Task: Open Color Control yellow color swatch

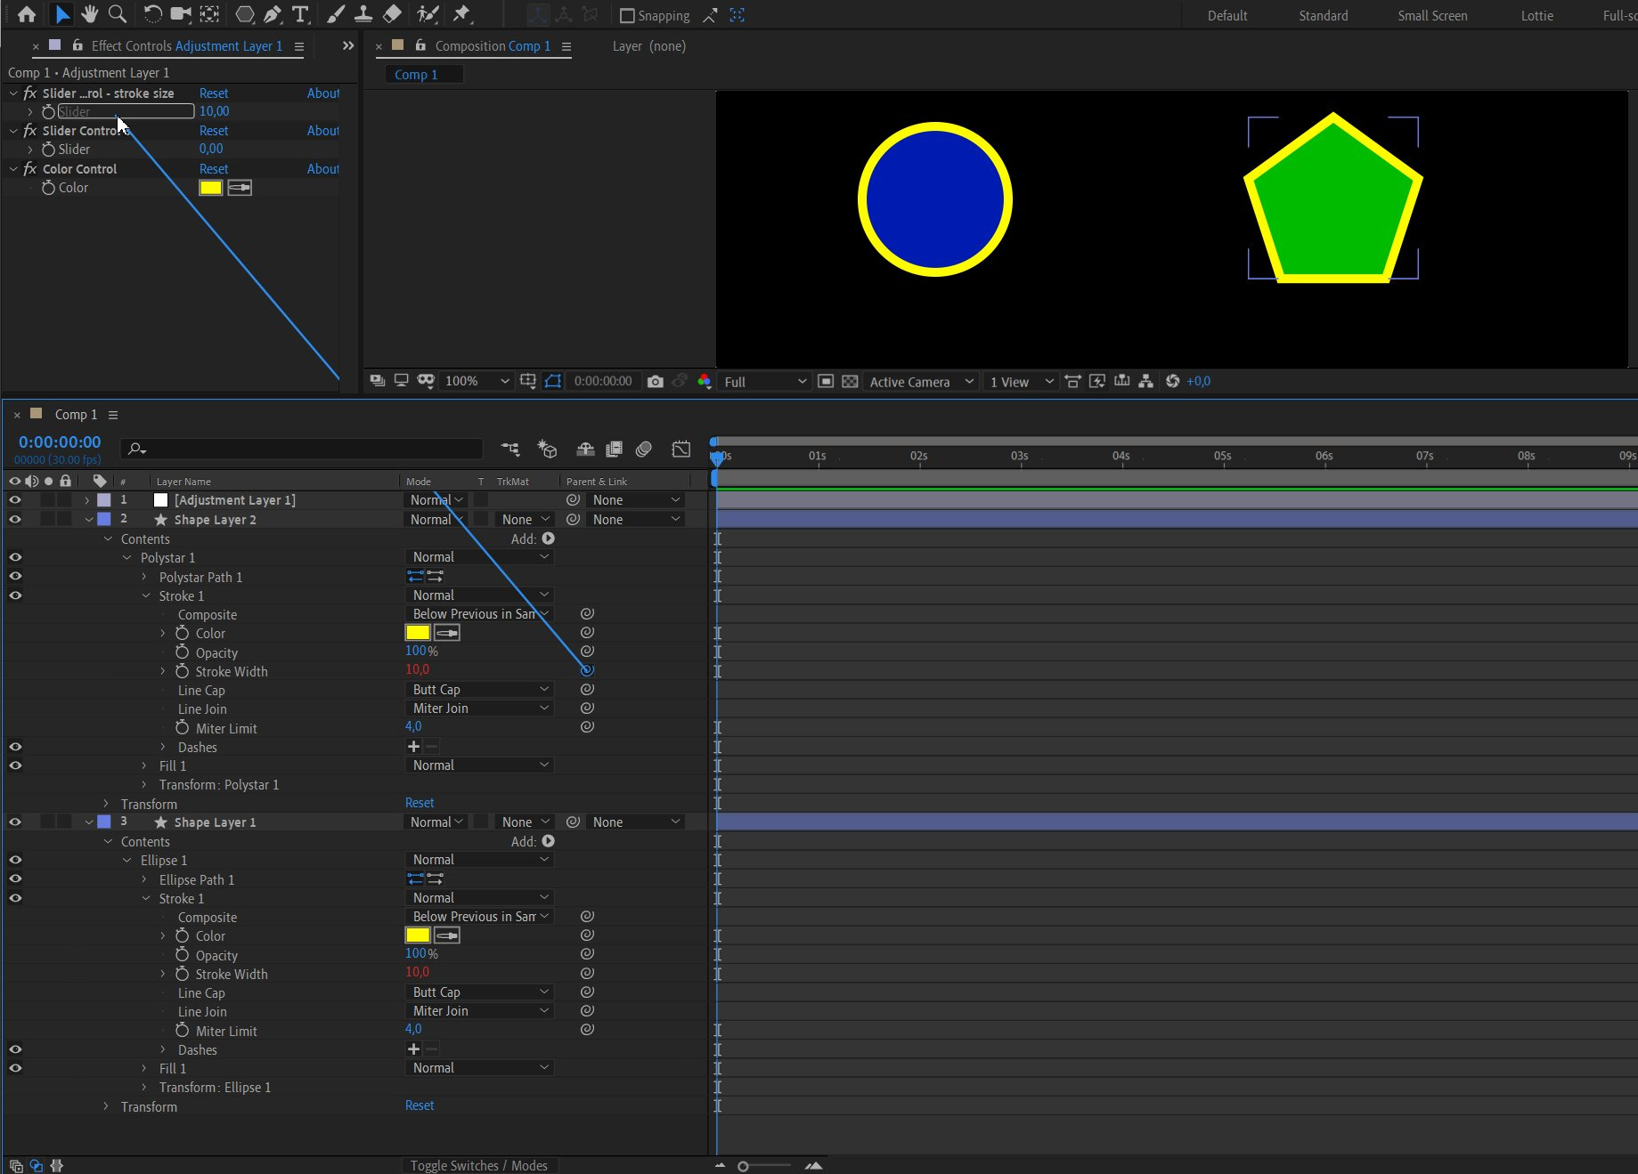Action: [211, 188]
